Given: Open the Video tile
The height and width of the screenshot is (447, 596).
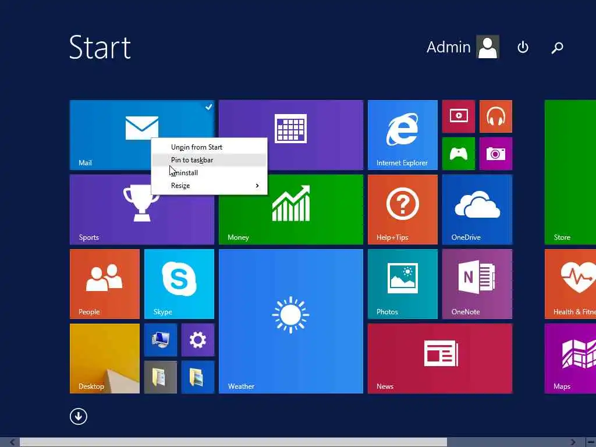Looking at the screenshot, I should [x=459, y=116].
